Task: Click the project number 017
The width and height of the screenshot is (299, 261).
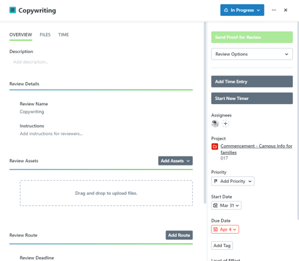Action: (224, 158)
